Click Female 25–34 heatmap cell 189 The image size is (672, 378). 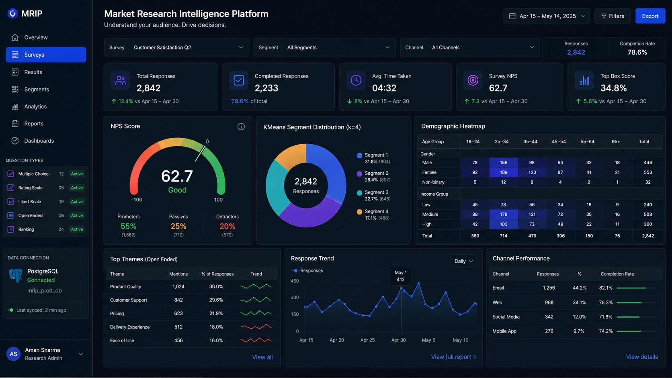503,172
